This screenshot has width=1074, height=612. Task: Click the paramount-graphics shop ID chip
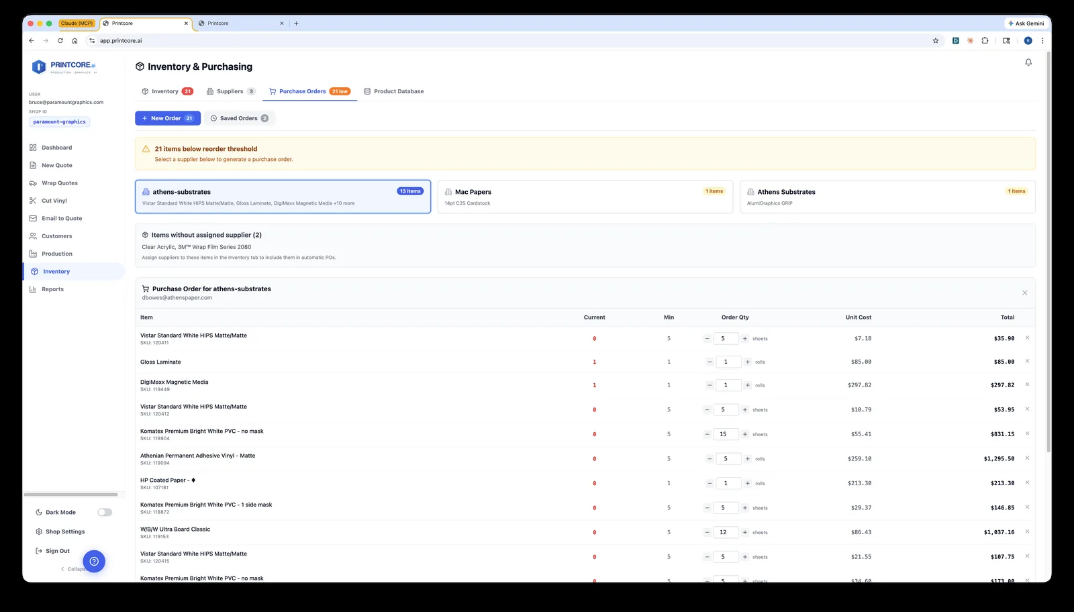click(60, 122)
